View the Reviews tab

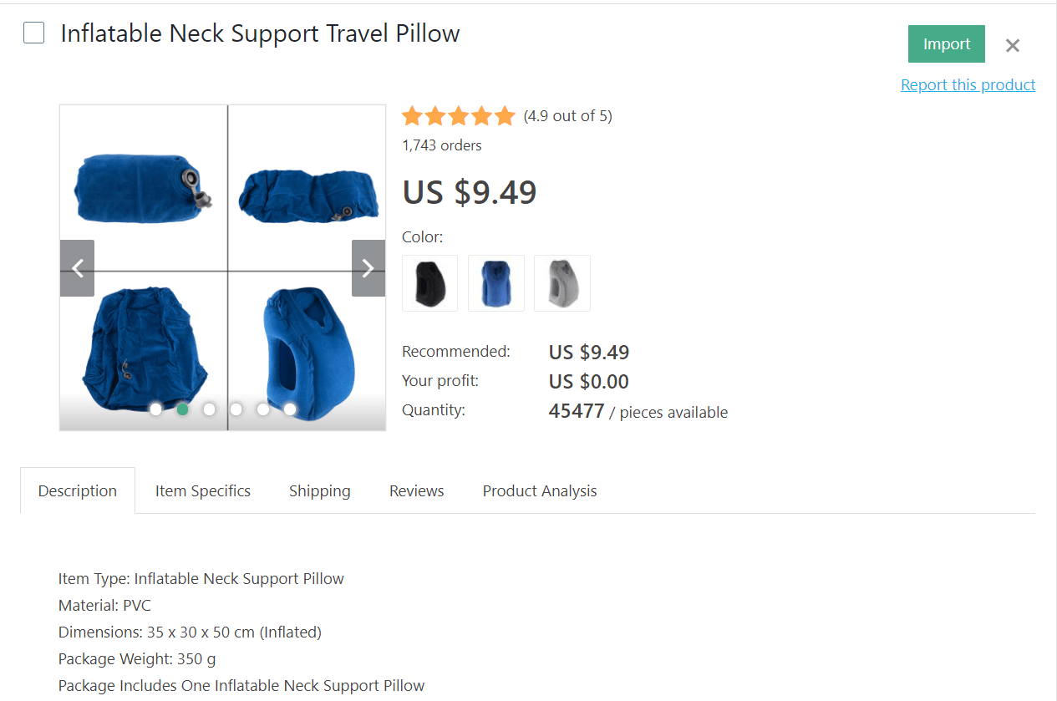[x=416, y=490]
